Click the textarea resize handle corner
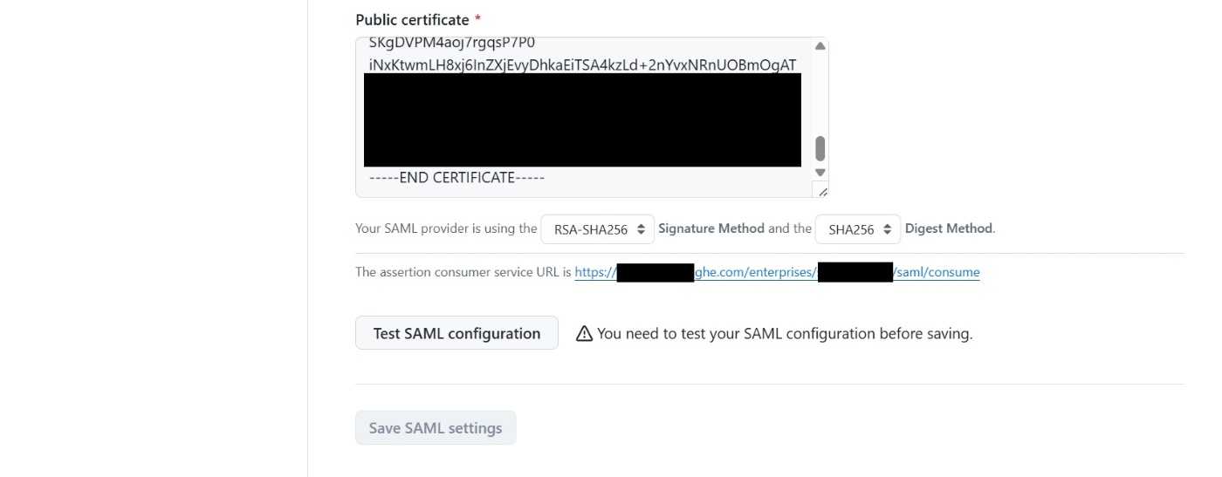Image resolution: width=1222 pixels, height=477 pixels. point(820,190)
